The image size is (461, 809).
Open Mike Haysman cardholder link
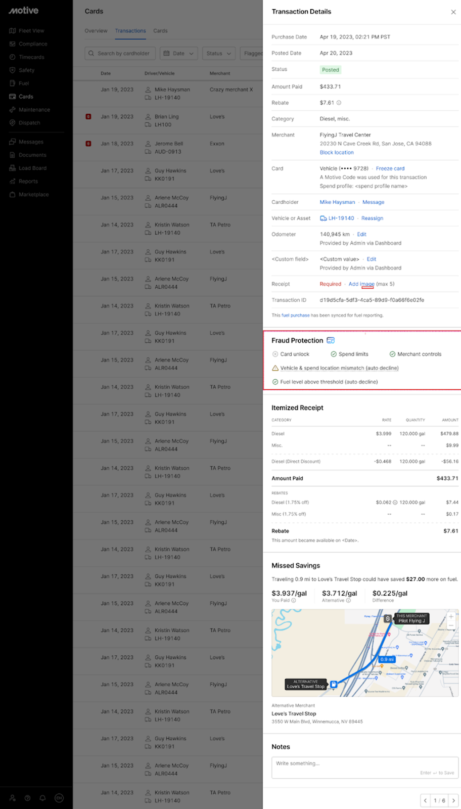[x=337, y=202]
